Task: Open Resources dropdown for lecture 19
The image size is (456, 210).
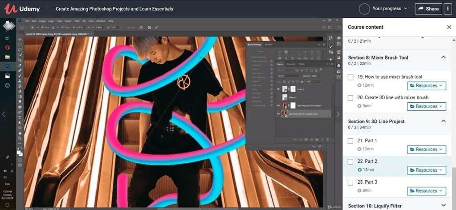Action: click(x=426, y=86)
